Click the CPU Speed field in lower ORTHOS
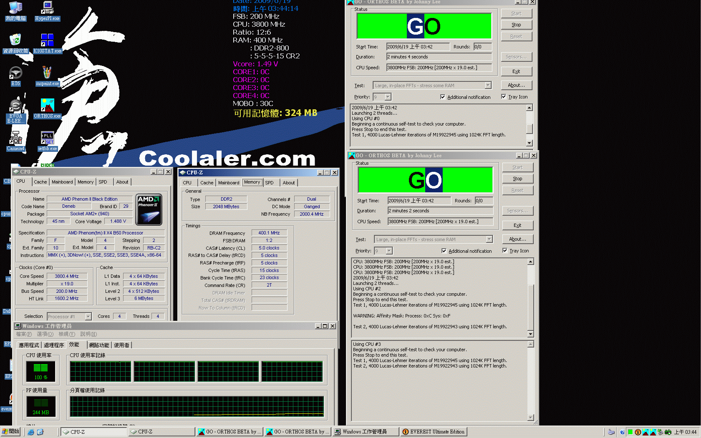This screenshot has height=438, width=701. click(x=440, y=222)
